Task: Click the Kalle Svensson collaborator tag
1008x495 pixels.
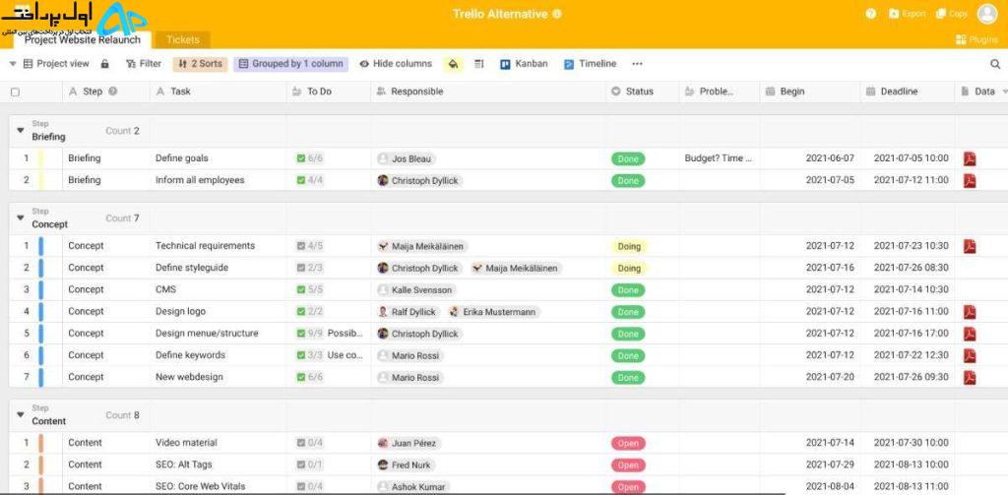Action: click(416, 290)
